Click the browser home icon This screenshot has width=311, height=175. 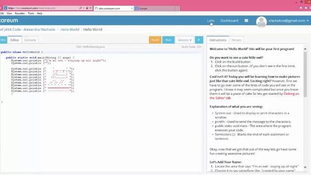301,8
